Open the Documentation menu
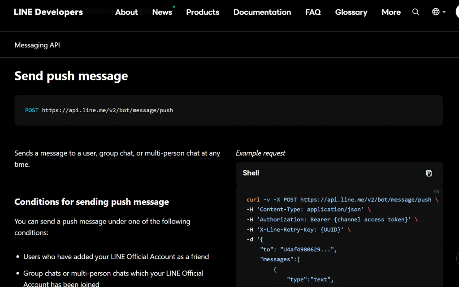This screenshot has height=287, width=459. 262,12
